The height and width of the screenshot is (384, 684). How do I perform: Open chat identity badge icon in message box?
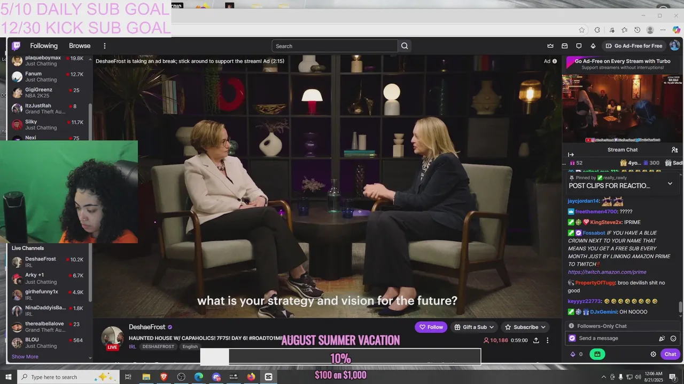(x=572, y=338)
